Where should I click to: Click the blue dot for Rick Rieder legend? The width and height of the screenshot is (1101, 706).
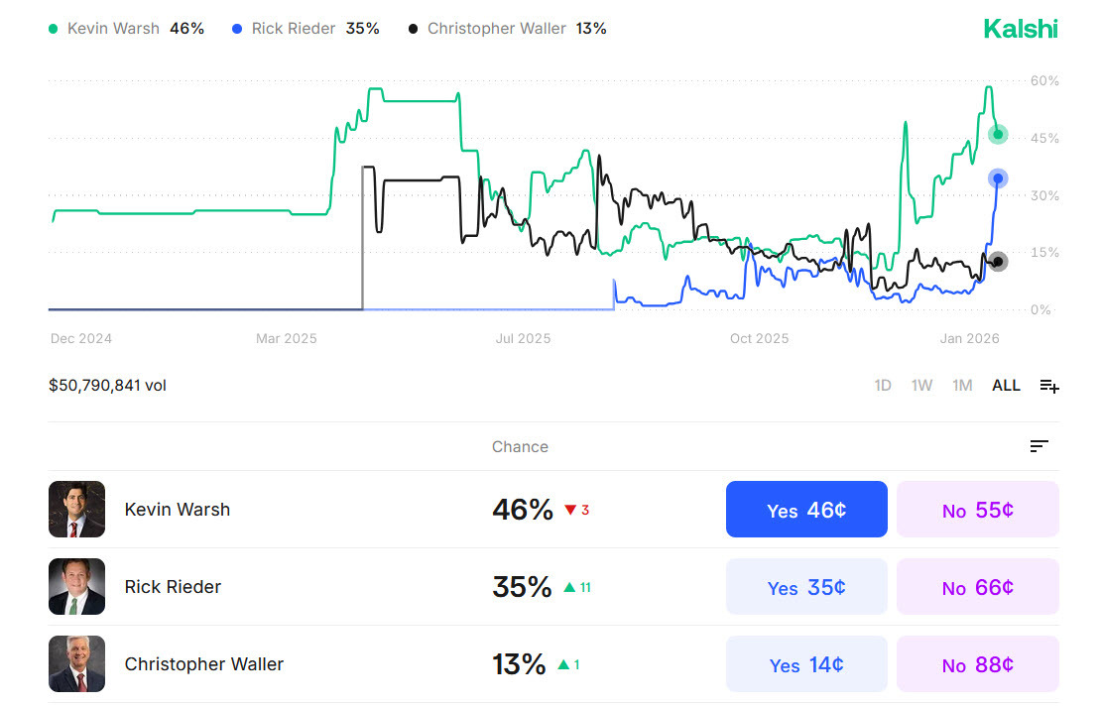tap(237, 29)
